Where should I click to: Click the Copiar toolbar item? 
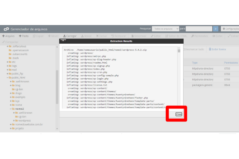point(38,36)
